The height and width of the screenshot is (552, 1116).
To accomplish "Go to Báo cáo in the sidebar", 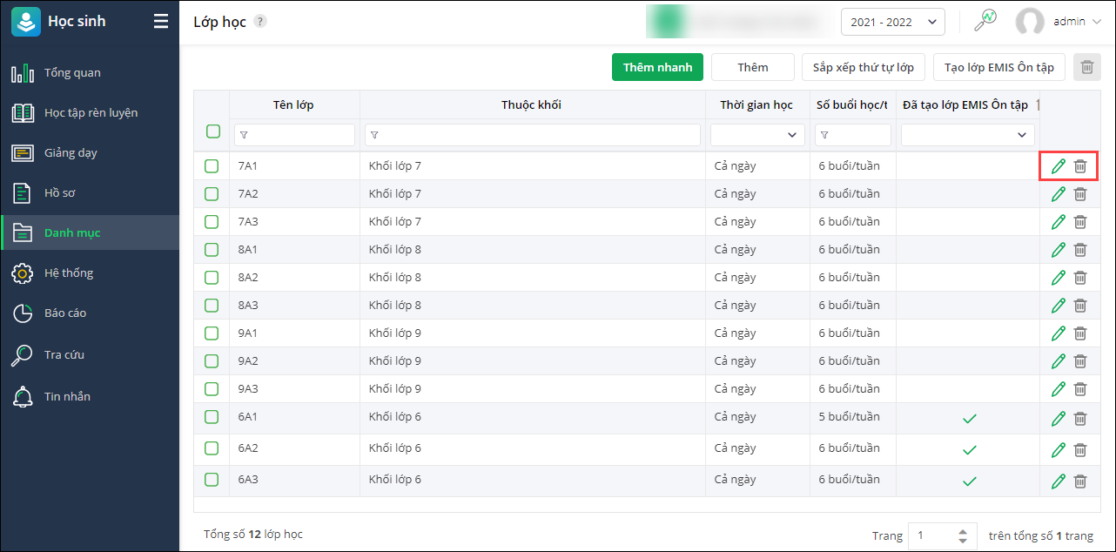I will (x=65, y=313).
